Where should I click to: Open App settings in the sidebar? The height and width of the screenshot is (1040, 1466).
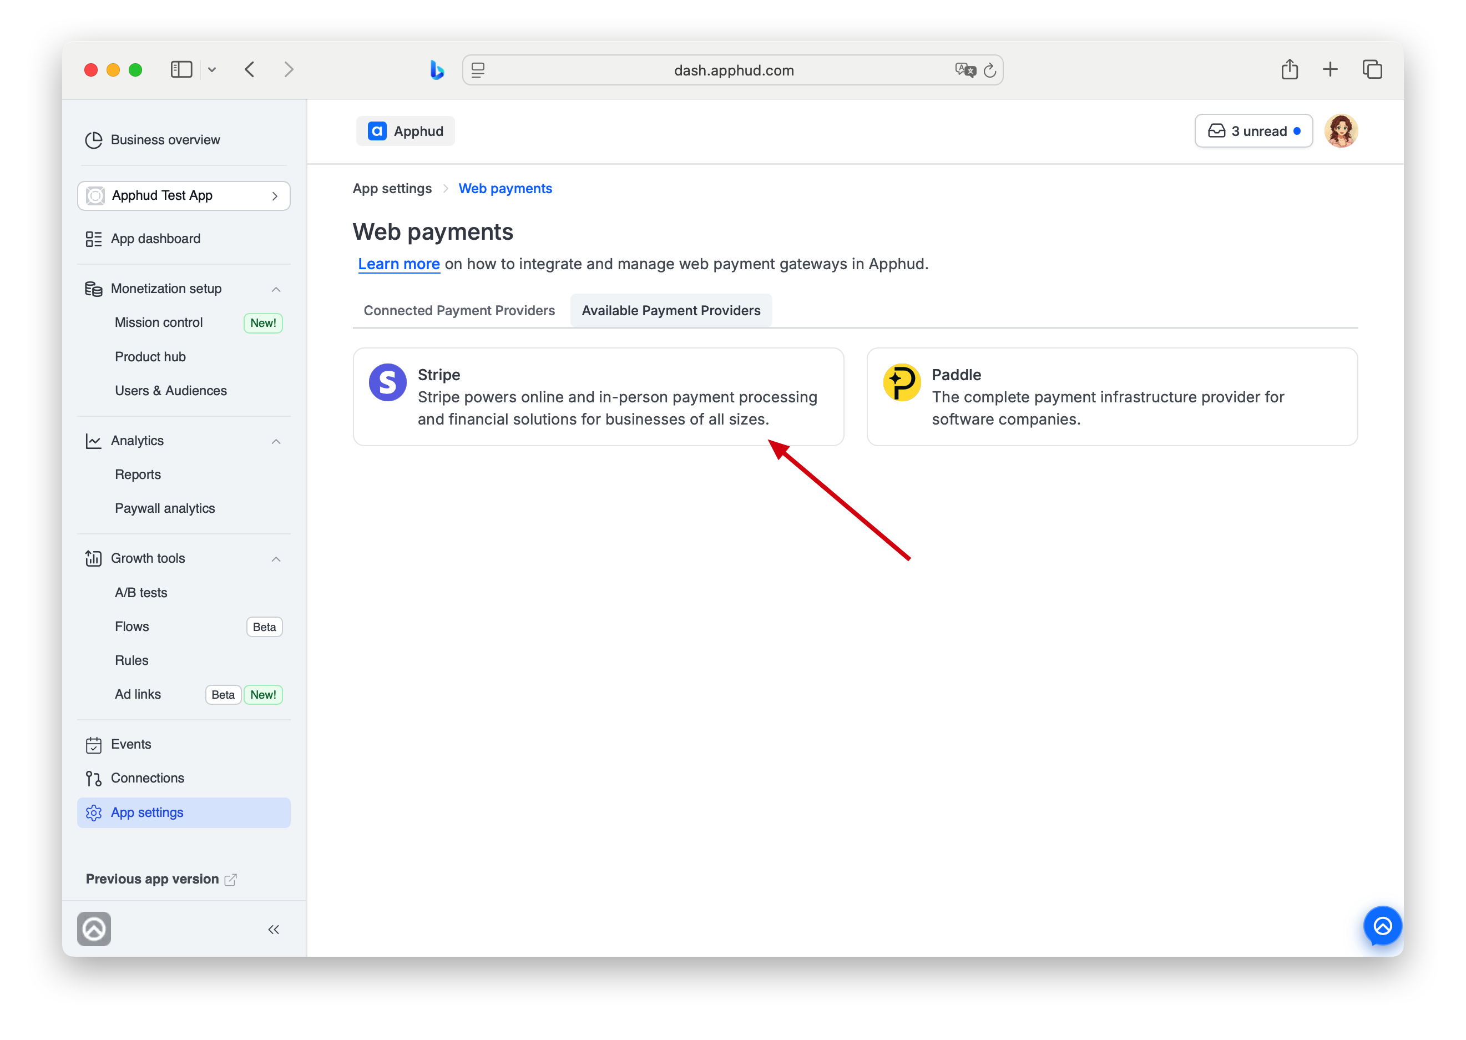coord(183,812)
